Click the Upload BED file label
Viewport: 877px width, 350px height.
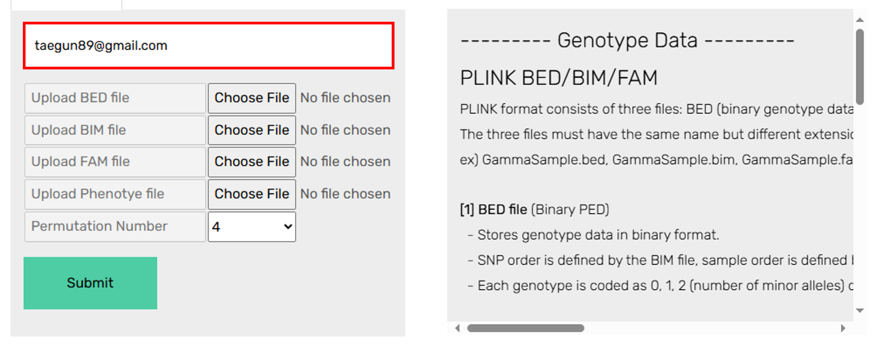80,98
